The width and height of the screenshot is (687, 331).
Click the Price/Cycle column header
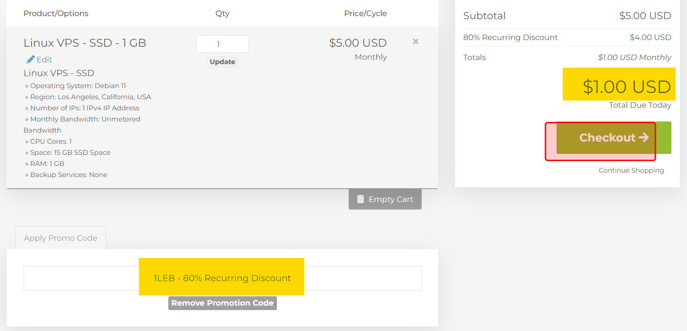click(x=365, y=13)
